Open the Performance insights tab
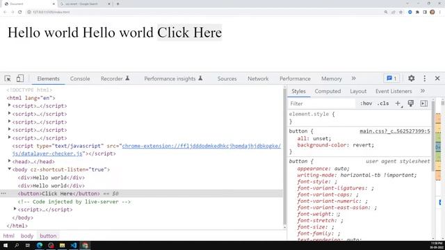Image resolution: width=445 pixels, height=250 pixels. point(173,78)
